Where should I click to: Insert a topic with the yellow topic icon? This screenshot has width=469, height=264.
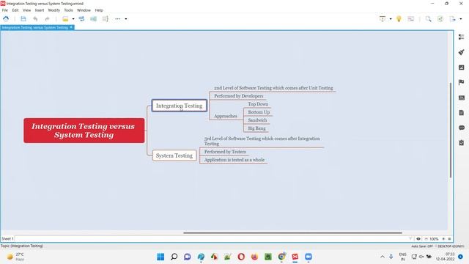click(x=65, y=19)
